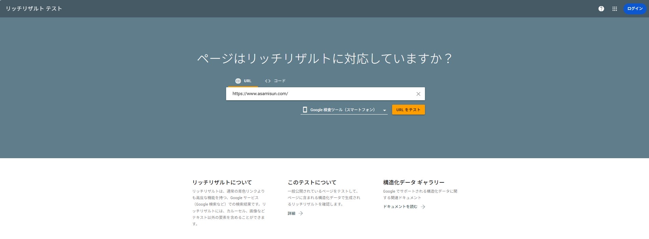Clear the URL field with X icon
The image size is (649, 239).
(x=418, y=94)
